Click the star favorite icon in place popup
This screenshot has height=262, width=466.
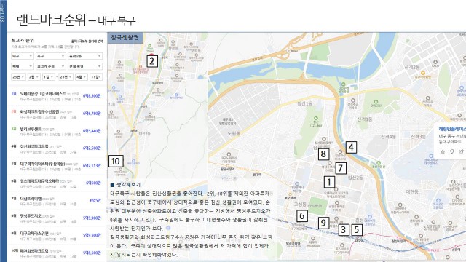(443, 151)
